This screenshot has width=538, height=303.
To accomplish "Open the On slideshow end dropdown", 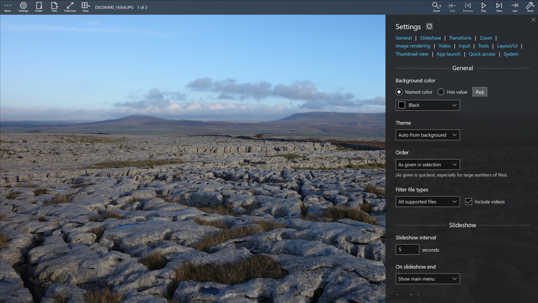I will click(x=427, y=279).
